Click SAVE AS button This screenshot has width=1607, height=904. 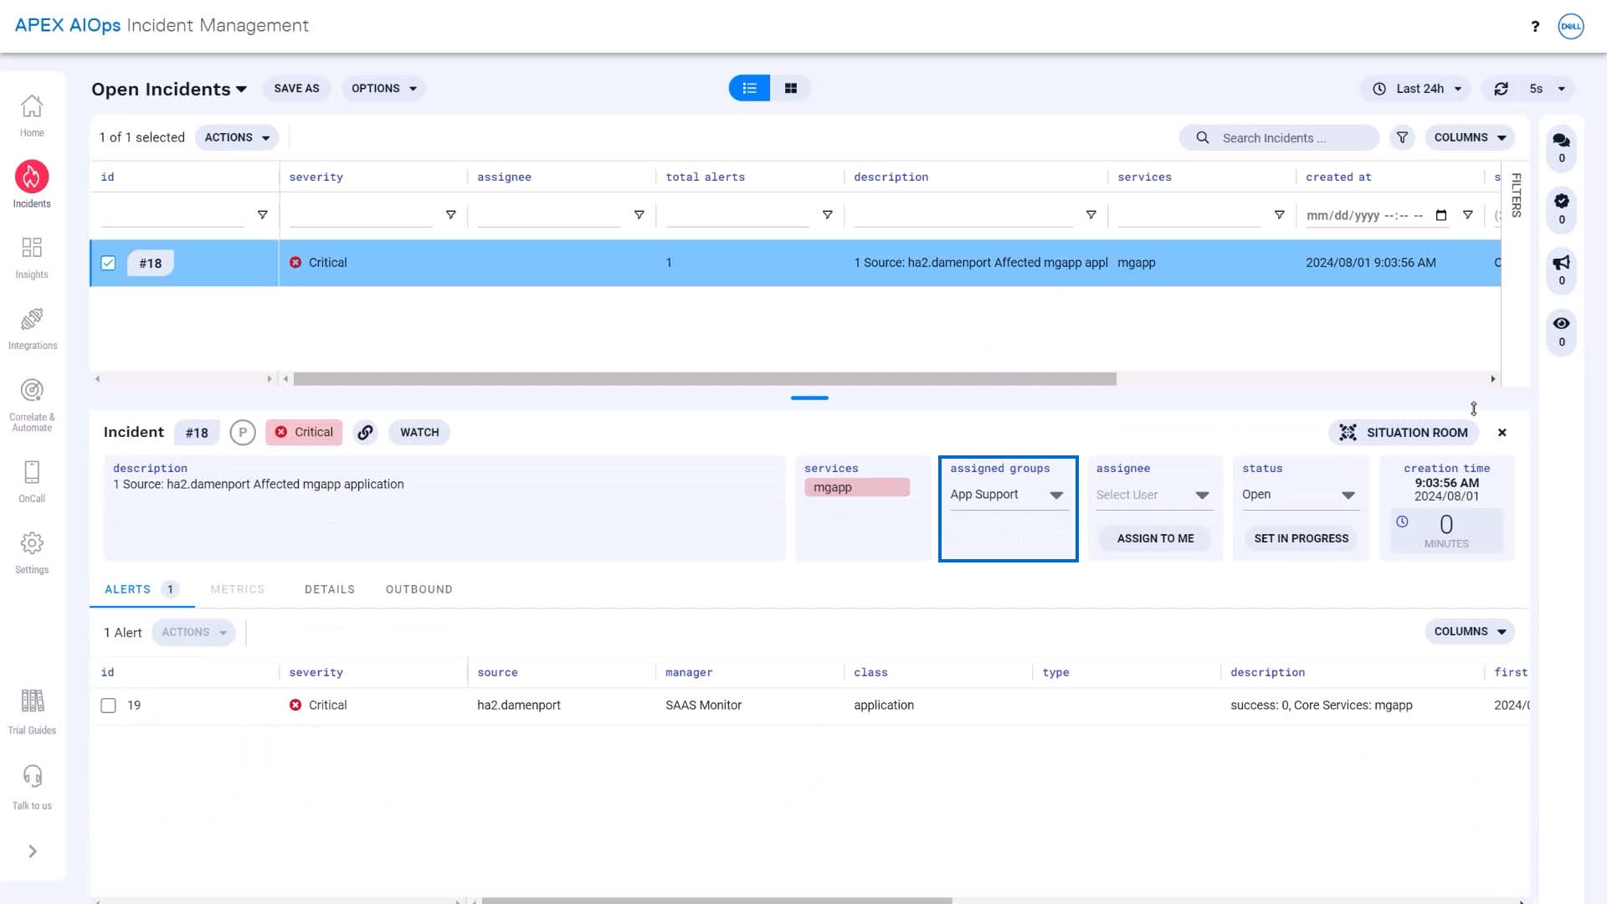296,88
